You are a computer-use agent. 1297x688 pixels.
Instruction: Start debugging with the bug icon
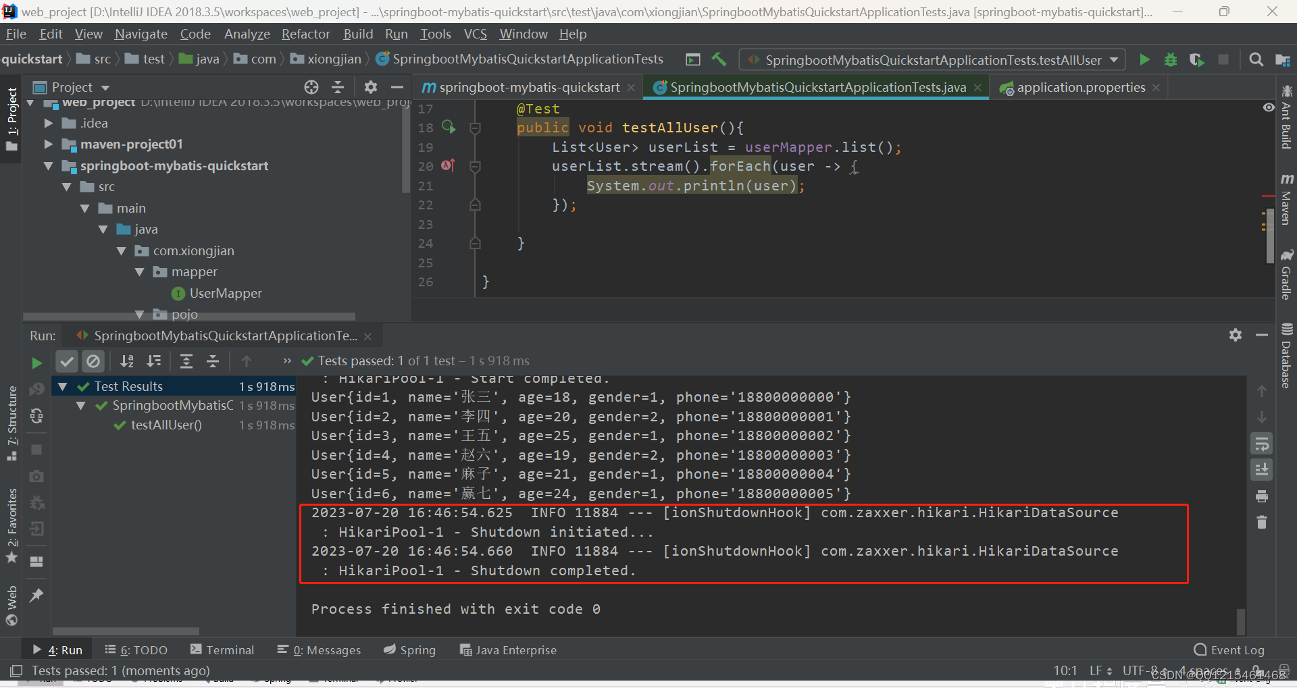(x=1171, y=59)
